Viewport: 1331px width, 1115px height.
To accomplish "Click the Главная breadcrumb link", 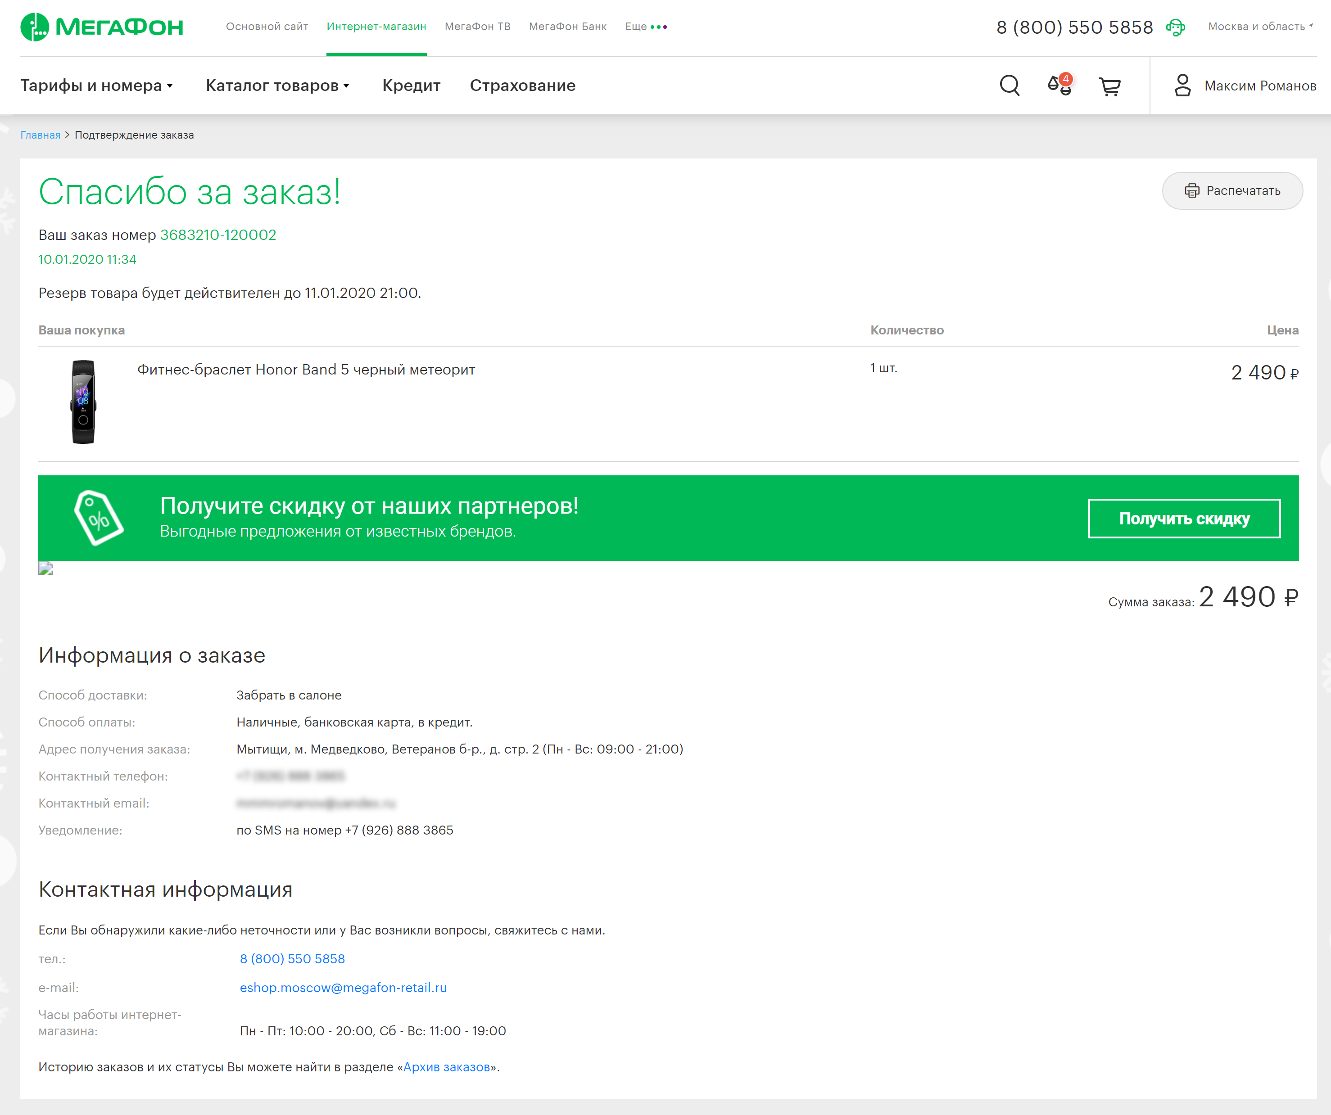I will click(x=40, y=135).
